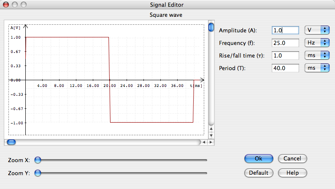This screenshot has width=335, height=189.
Task: Click the Rise/fall time value field
Action: pyautogui.click(x=285, y=55)
